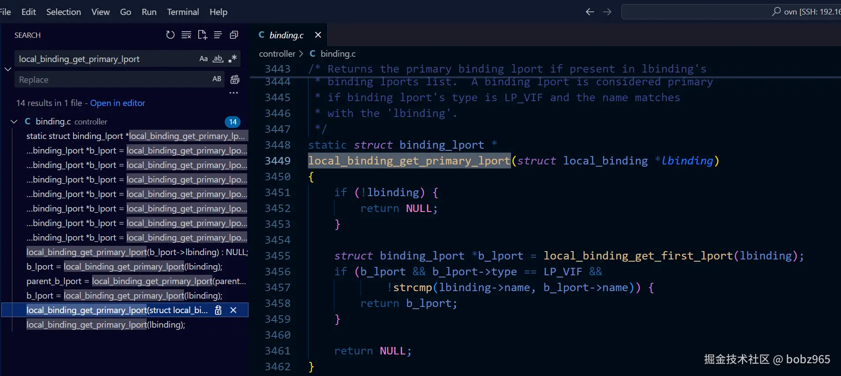Collapse all search results
Image resolution: width=841 pixels, height=376 pixels.
pos(234,35)
